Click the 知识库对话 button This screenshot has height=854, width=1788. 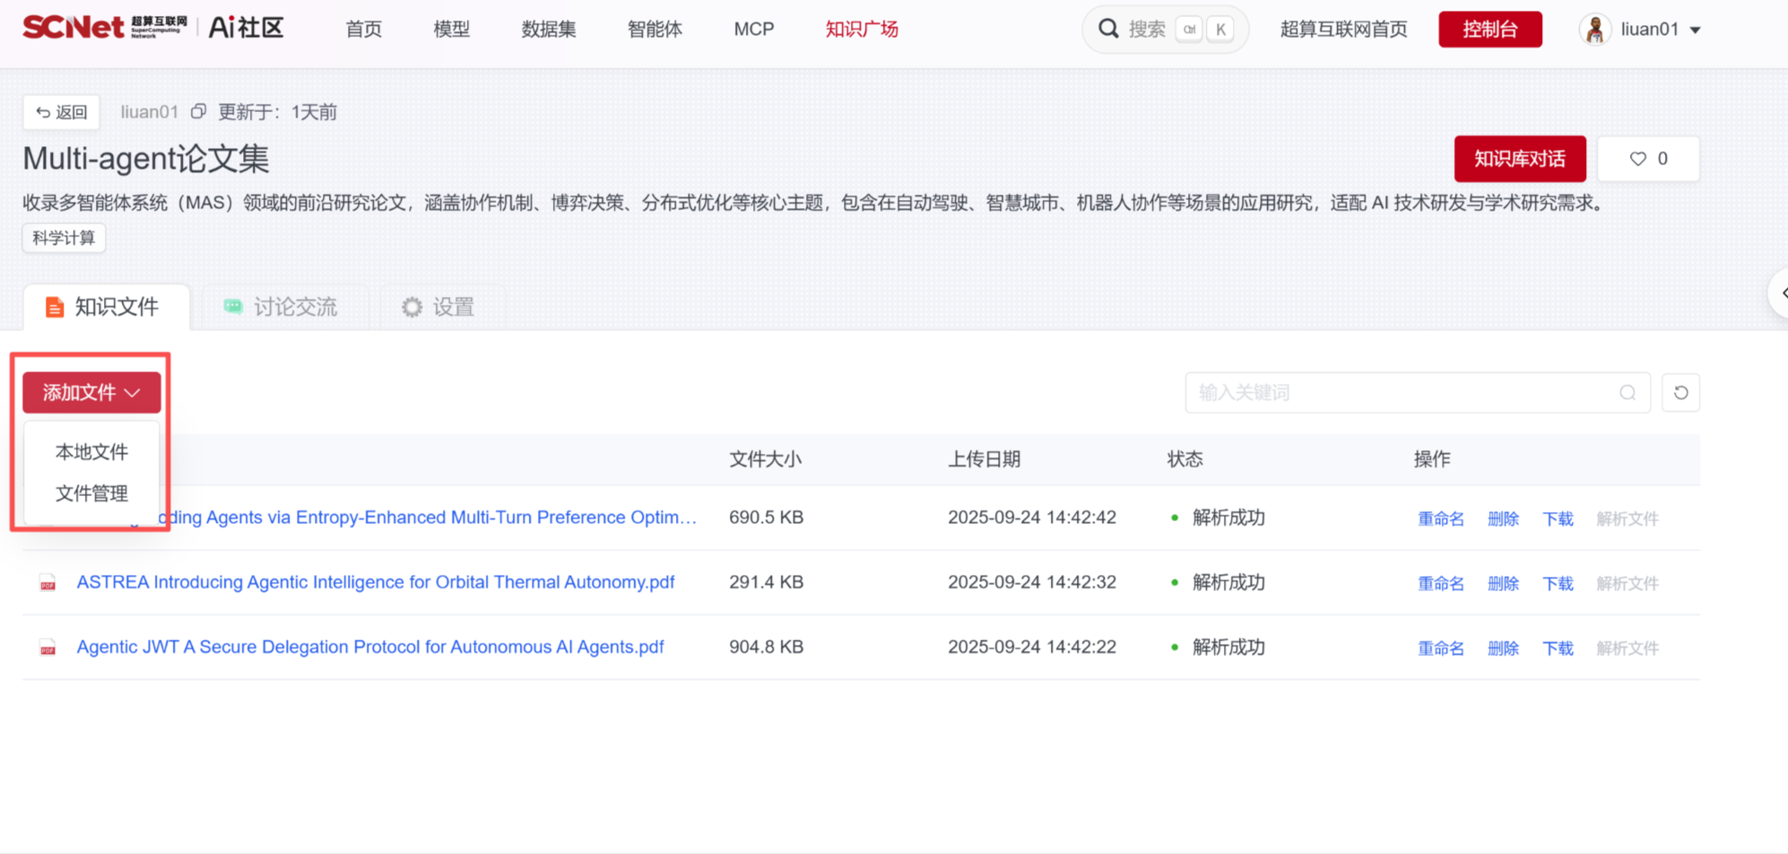coord(1519,159)
